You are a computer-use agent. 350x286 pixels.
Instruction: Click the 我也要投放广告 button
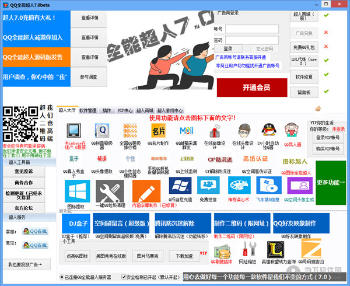27,264
